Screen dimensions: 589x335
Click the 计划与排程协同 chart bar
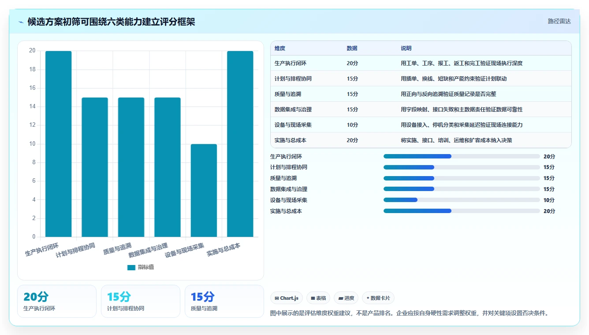(95, 167)
